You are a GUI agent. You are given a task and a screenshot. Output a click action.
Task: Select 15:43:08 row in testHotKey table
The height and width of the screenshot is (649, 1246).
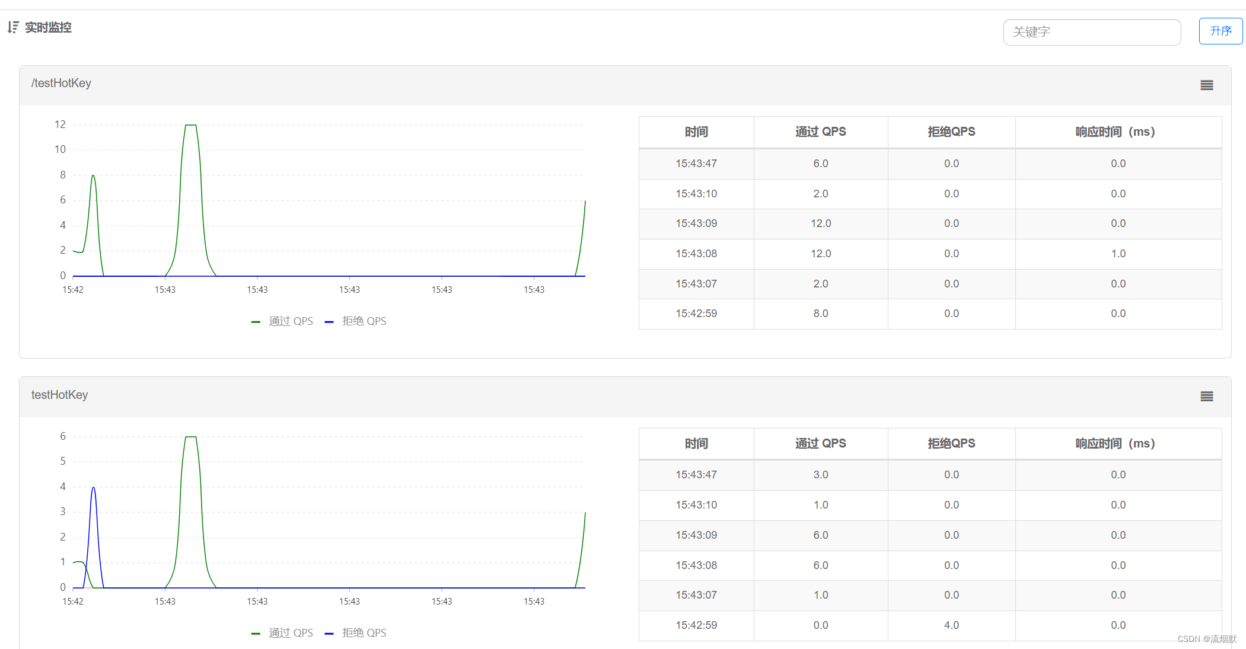coord(930,566)
